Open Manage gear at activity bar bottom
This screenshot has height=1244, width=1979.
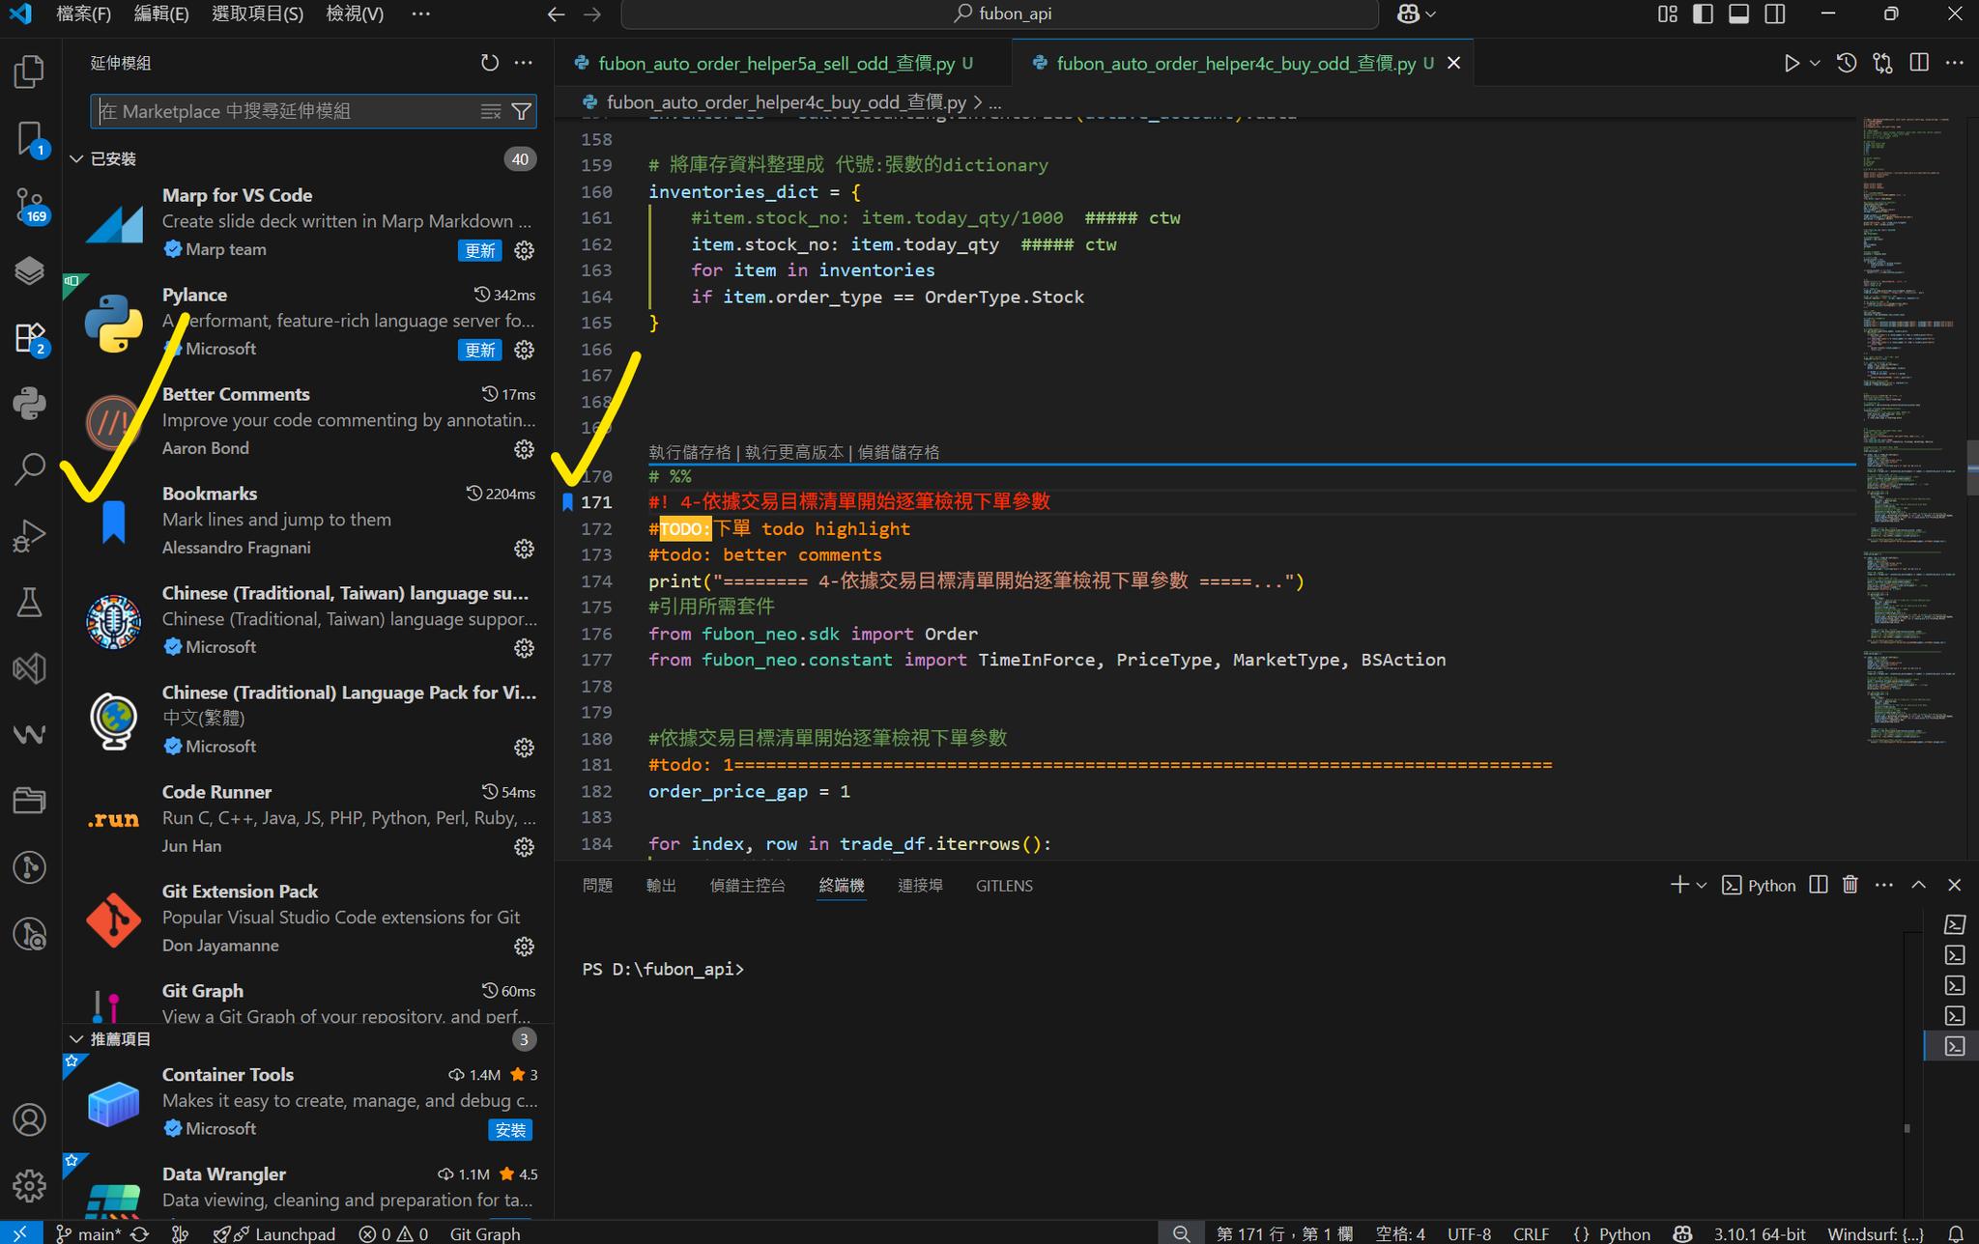[x=30, y=1185]
